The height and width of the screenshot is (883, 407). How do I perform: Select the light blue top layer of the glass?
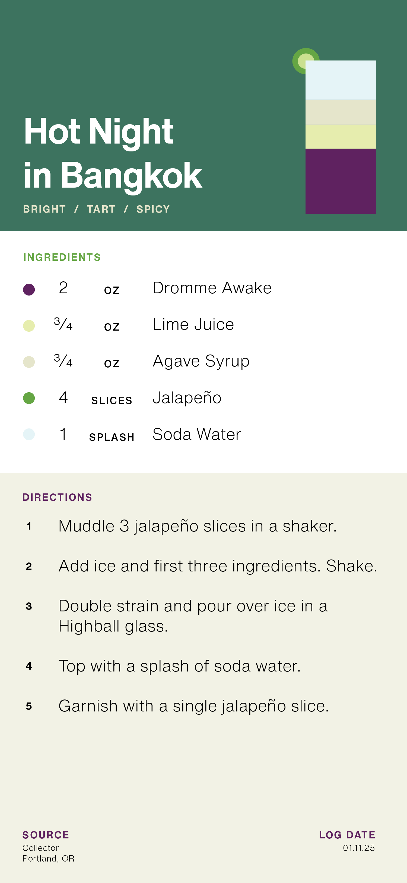point(340,80)
